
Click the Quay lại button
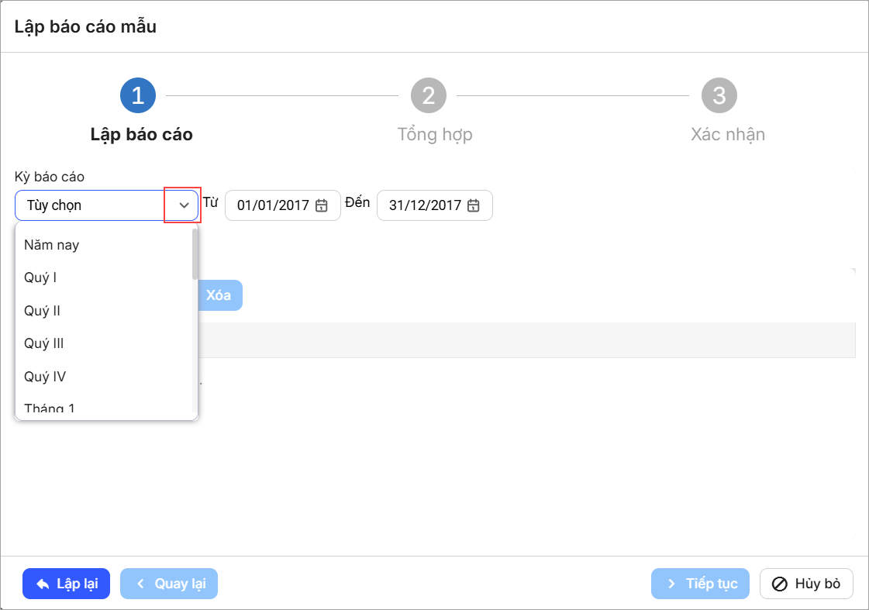pyautogui.click(x=169, y=584)
